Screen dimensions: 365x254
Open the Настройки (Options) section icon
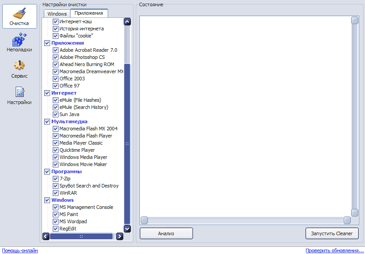click(x=20, y=96)
